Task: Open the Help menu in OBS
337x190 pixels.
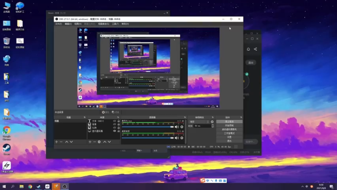Action: (x=125, y=24)
